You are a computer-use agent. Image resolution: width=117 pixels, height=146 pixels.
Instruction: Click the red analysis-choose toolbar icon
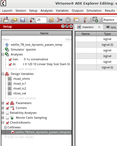pyautogui.click(x=59, y=20)
